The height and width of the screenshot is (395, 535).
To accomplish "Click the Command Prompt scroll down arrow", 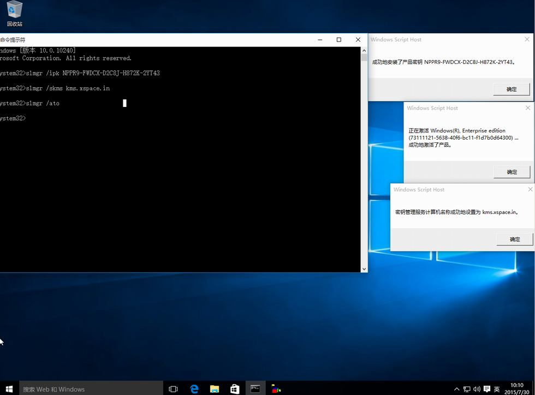I will (x=364, y=269).
